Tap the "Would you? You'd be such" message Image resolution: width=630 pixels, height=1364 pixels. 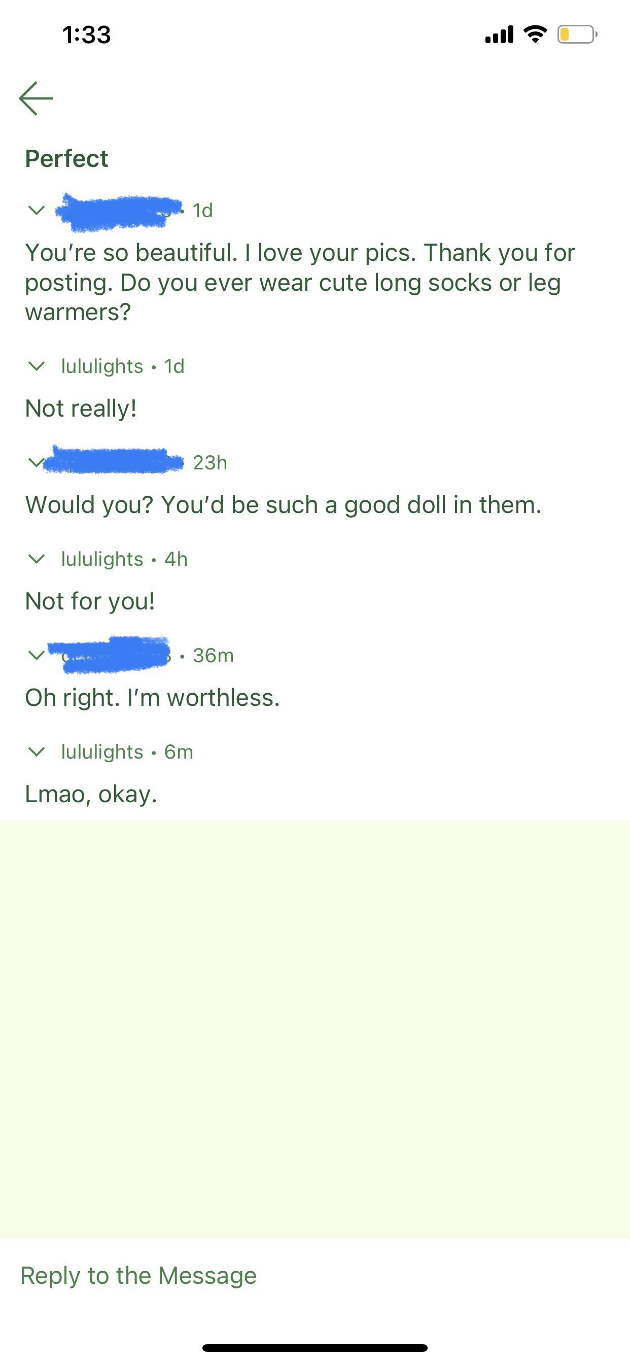point(283,504)
